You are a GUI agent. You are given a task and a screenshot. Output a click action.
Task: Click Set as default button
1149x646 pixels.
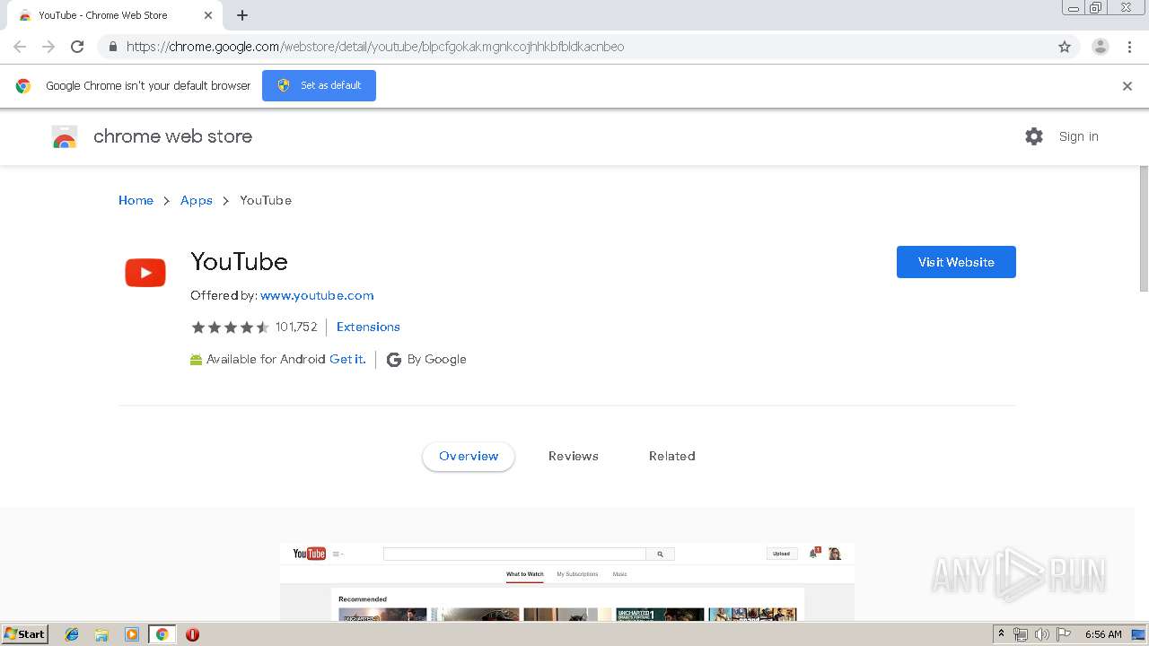319,85
